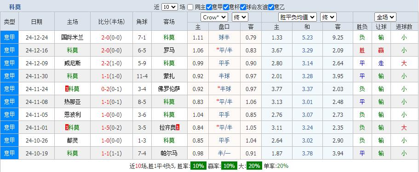Click the draw odds value 3.78
The height and width of the screenshot is (172, 419).
point(307,153)
